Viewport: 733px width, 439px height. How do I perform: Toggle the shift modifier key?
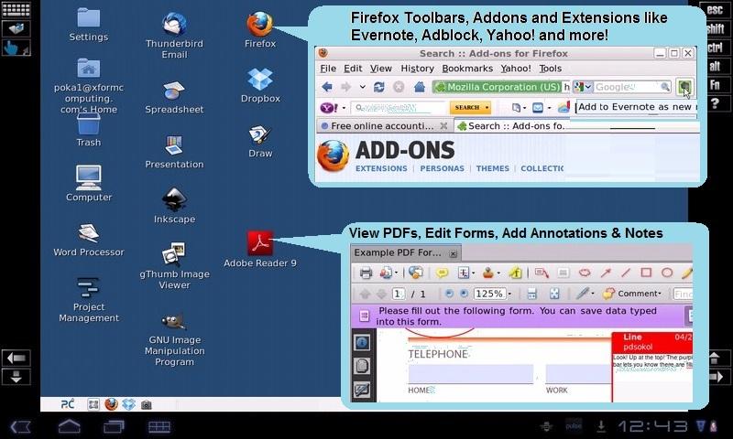(x=715, y=28)
